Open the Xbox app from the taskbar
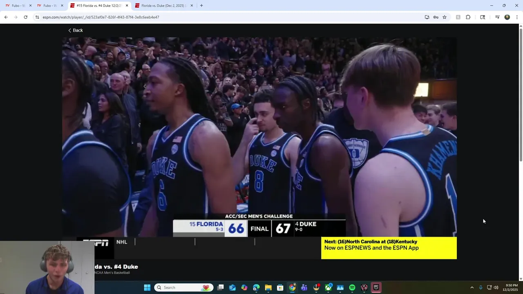 (328, 287)
